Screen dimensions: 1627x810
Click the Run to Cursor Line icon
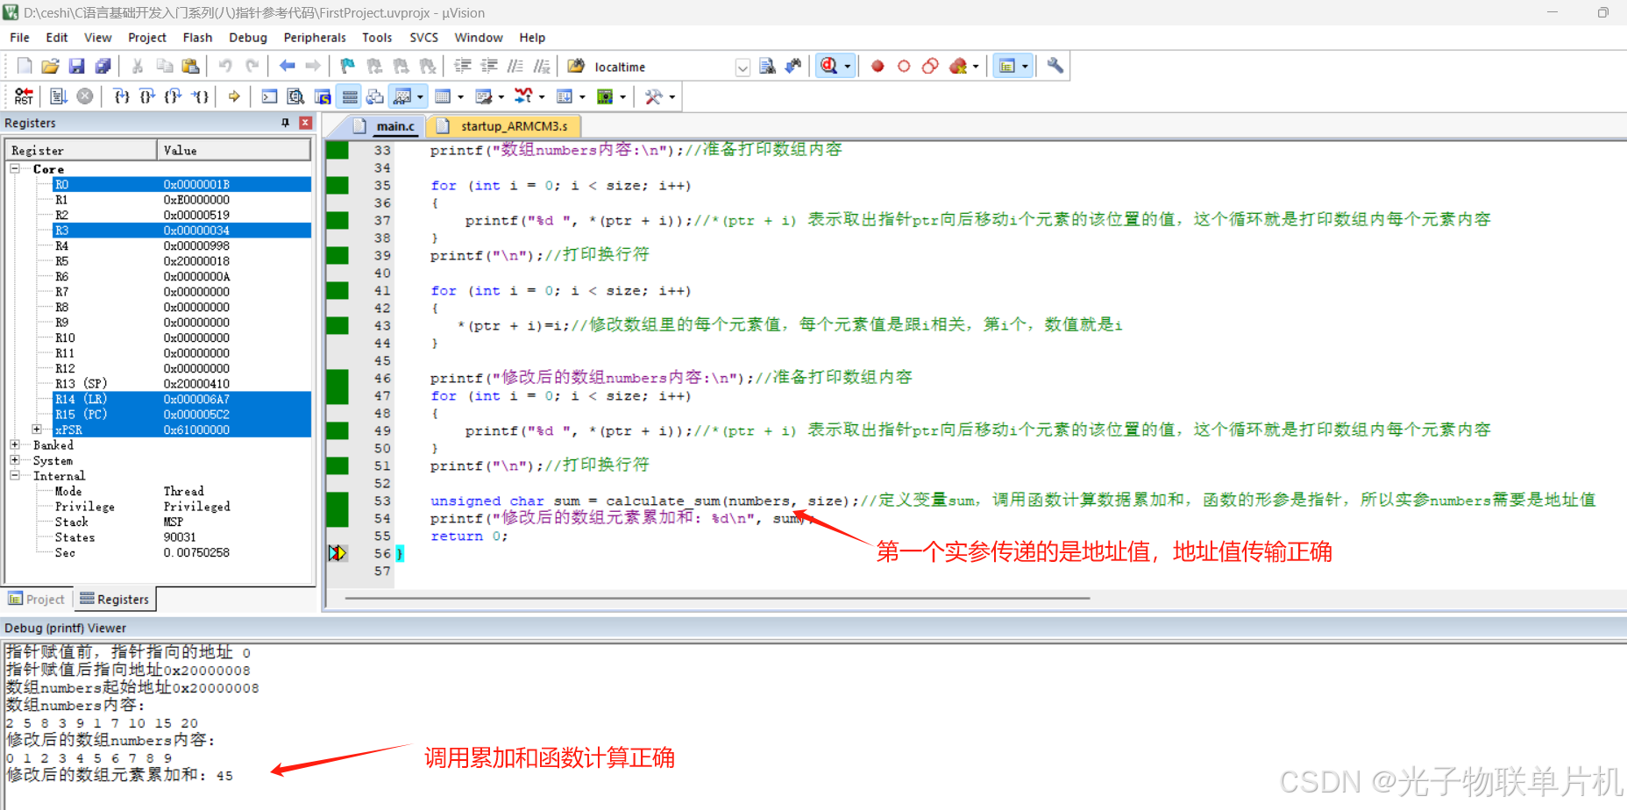(201, 96)
